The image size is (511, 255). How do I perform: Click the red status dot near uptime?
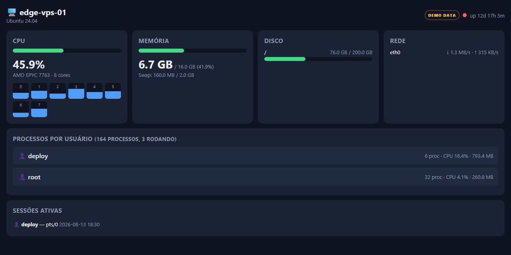[465, 15]
